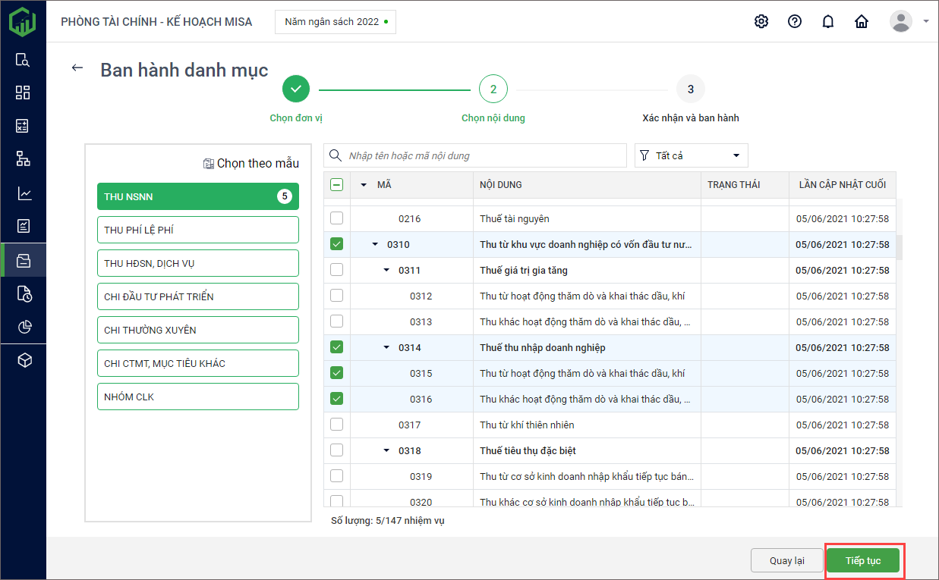The height and width of the screenshot is (580, 939).
Task: Go to step 1 Chọn đơn vị
Action: point(296,89)
